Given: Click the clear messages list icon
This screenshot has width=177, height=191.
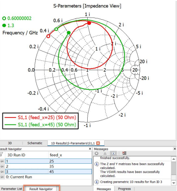Looking at the screenshot, I should 124,153.
